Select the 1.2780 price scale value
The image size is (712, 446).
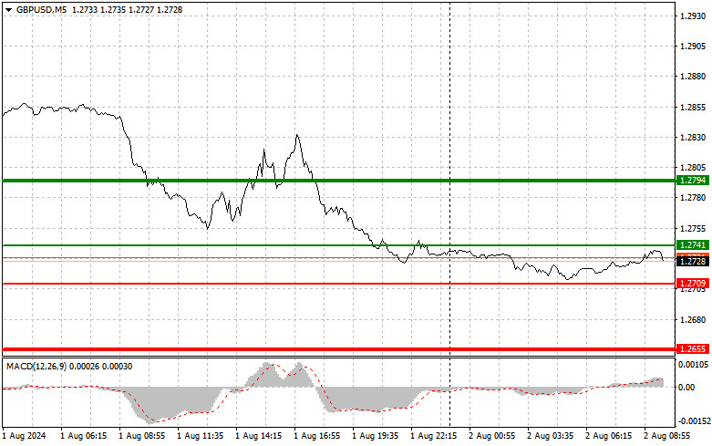coord(693,198)
